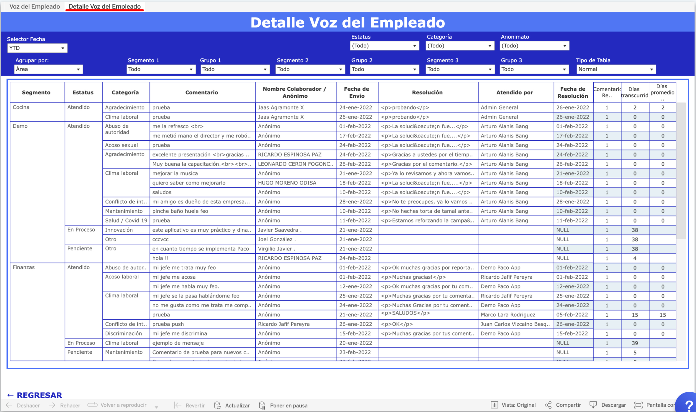This screenshot has width=696, height=412.
Task: Click the Descargar download icon
Action: tap(593, 405)
